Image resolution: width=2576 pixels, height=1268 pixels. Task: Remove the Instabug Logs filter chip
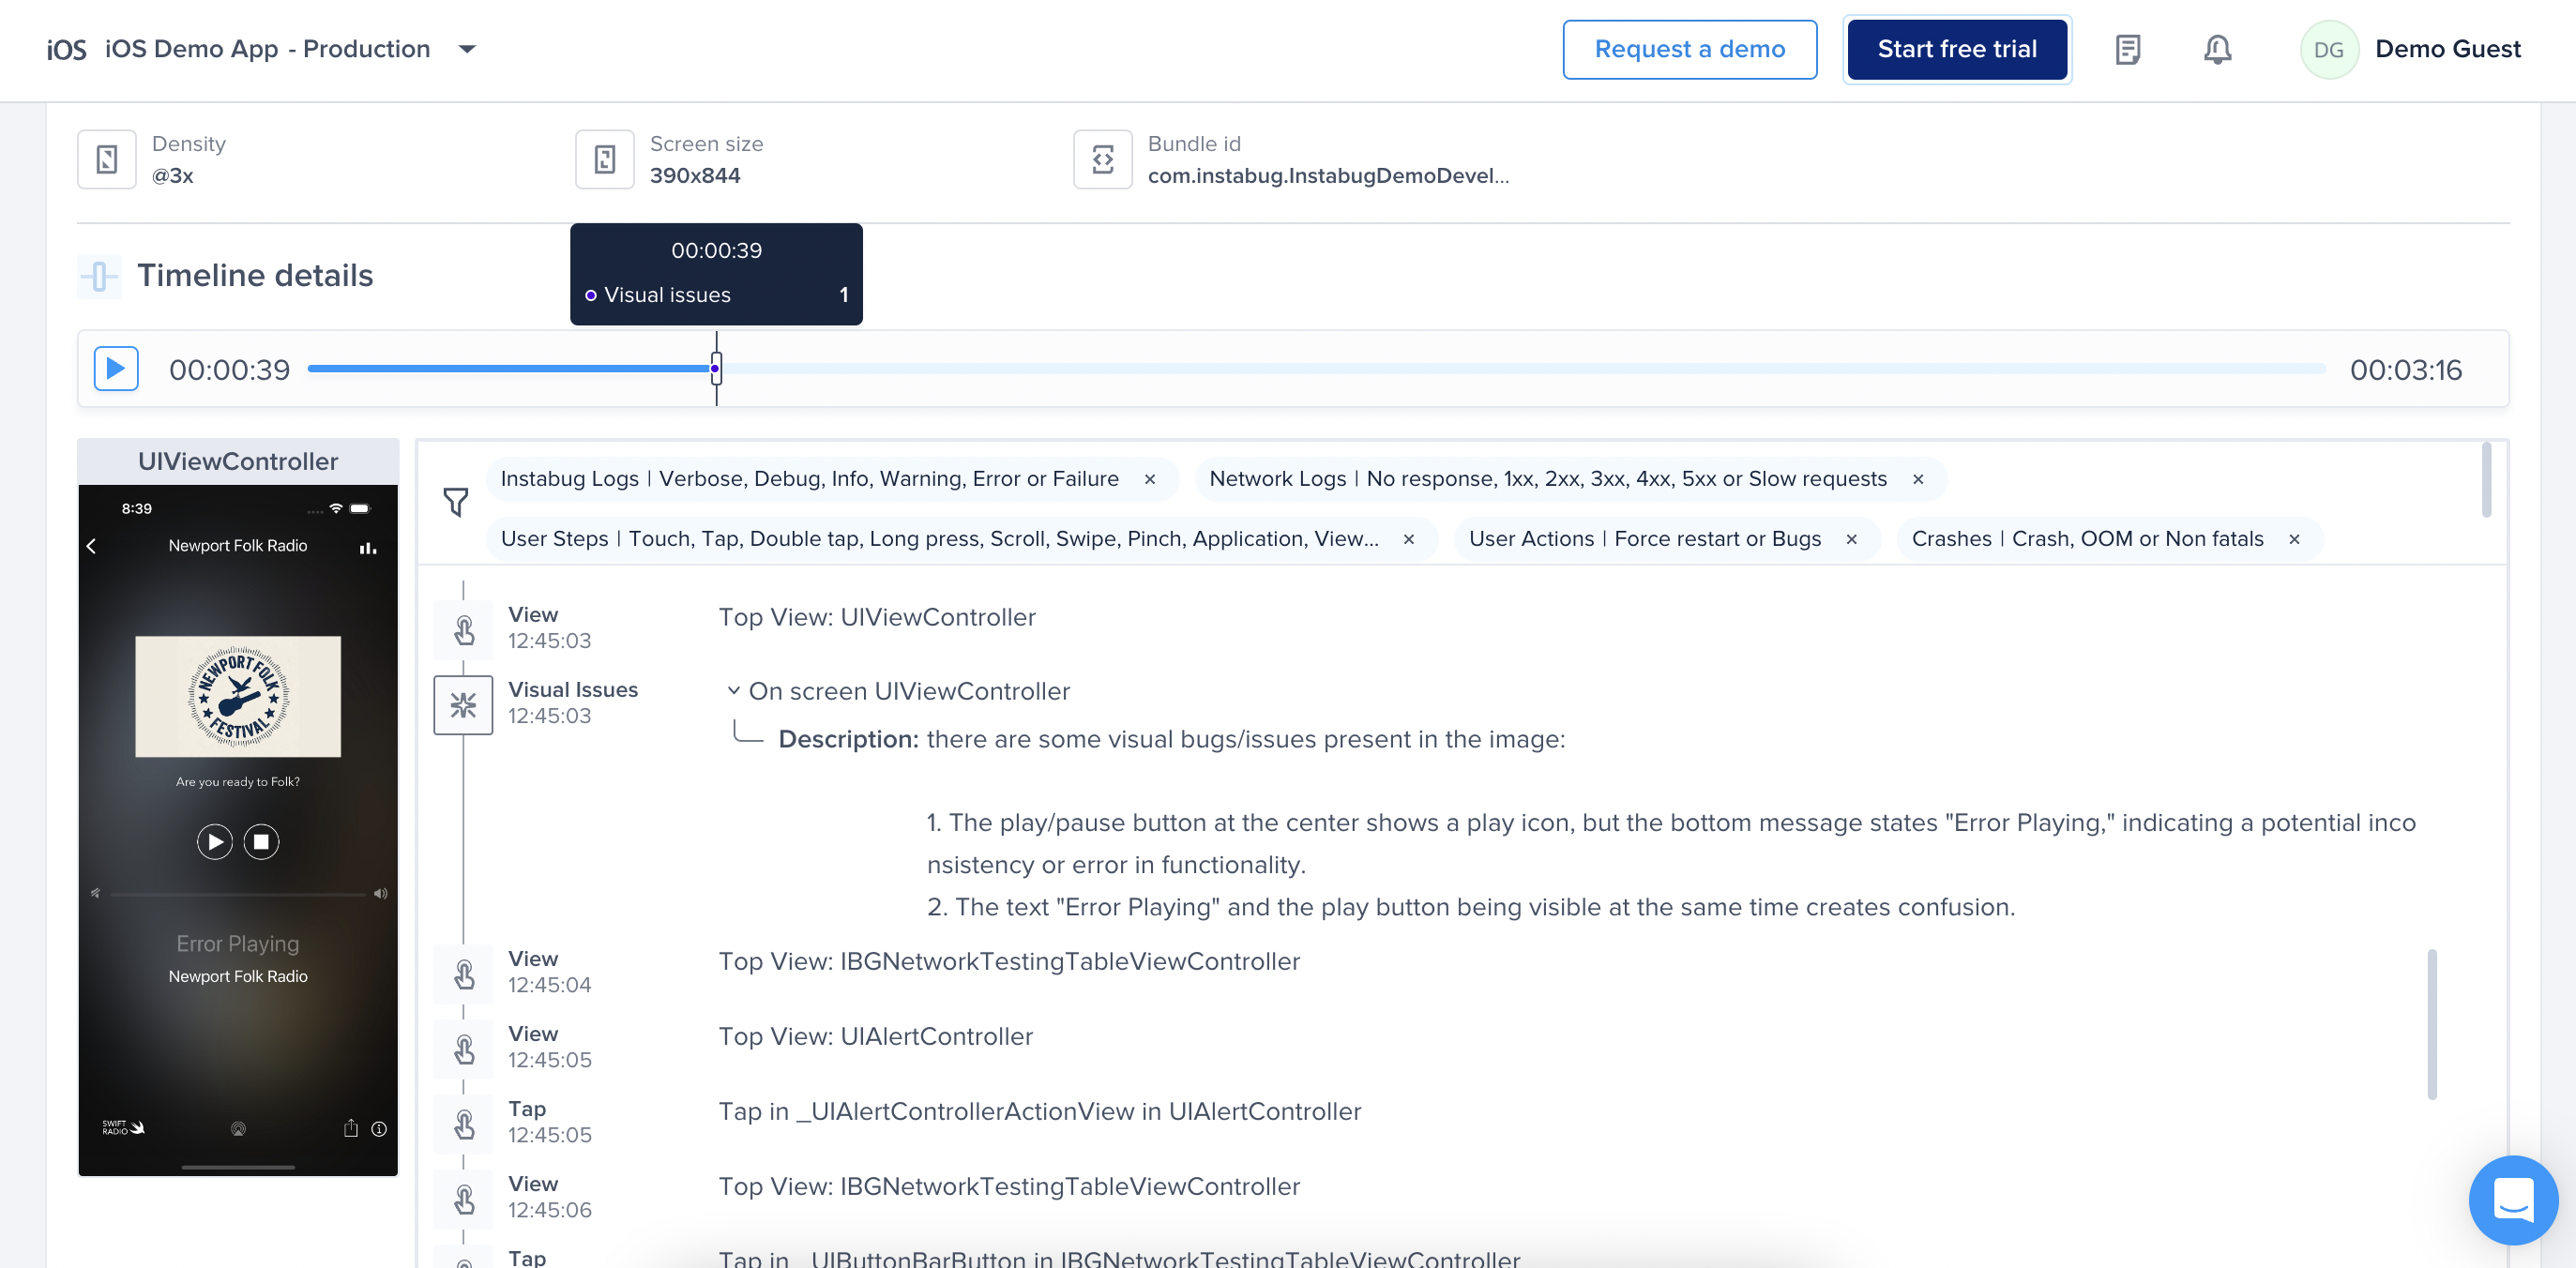tap(1150, 479)
